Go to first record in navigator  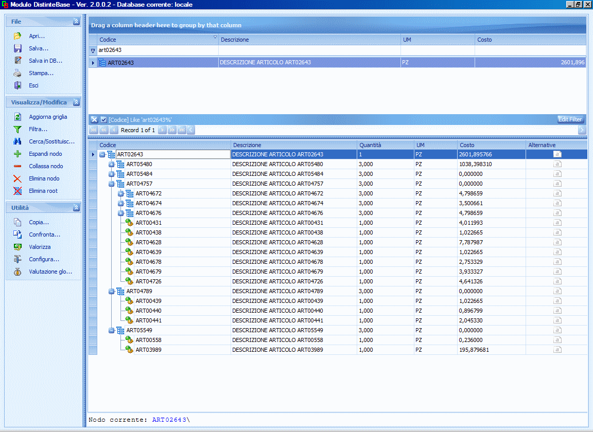[94, 130]
